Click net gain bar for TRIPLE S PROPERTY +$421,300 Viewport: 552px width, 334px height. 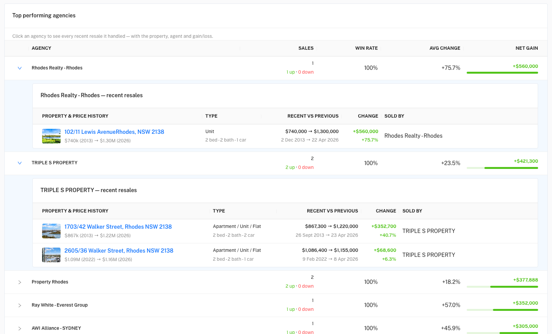(x=502, y=168)
